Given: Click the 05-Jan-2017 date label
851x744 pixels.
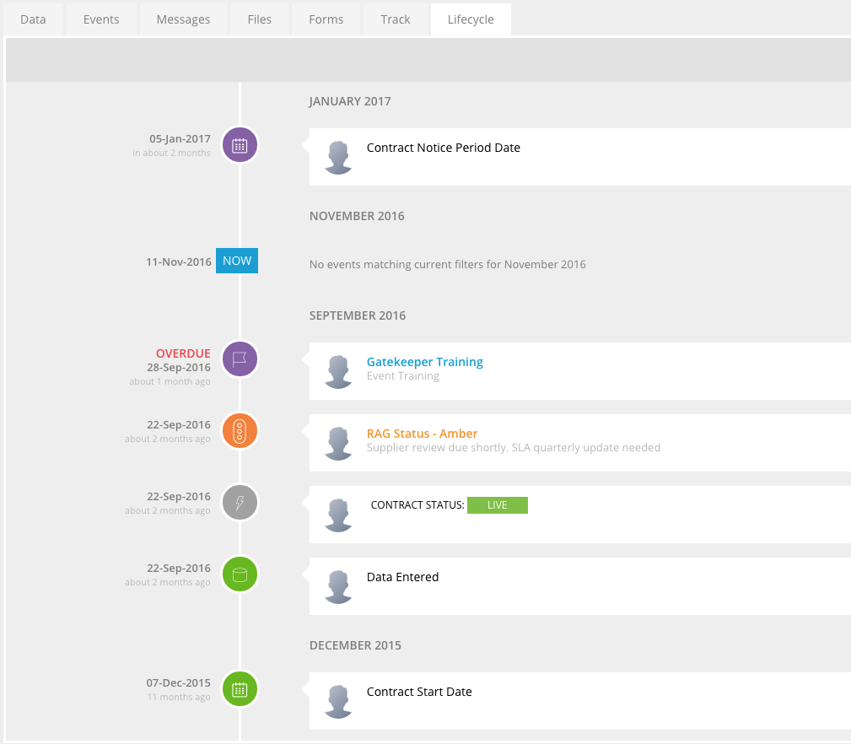Looking at the screenshot, I should tap(180, 139).
